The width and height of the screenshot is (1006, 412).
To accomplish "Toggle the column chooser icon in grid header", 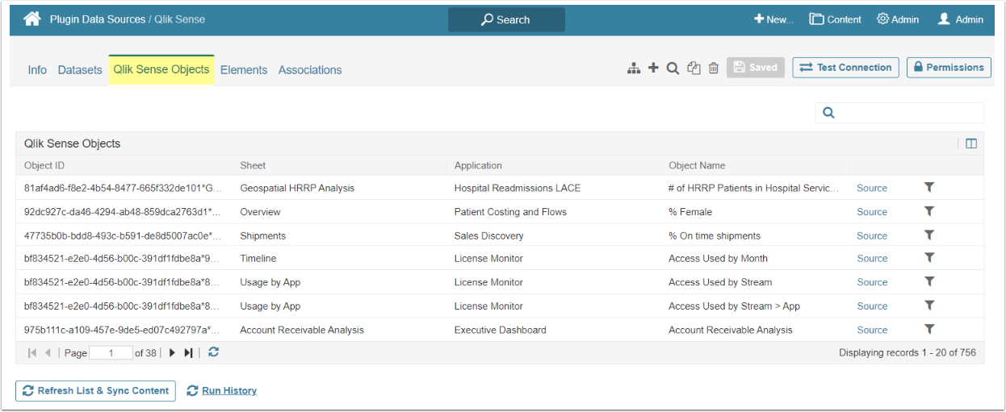I will [x=971, y=144].
